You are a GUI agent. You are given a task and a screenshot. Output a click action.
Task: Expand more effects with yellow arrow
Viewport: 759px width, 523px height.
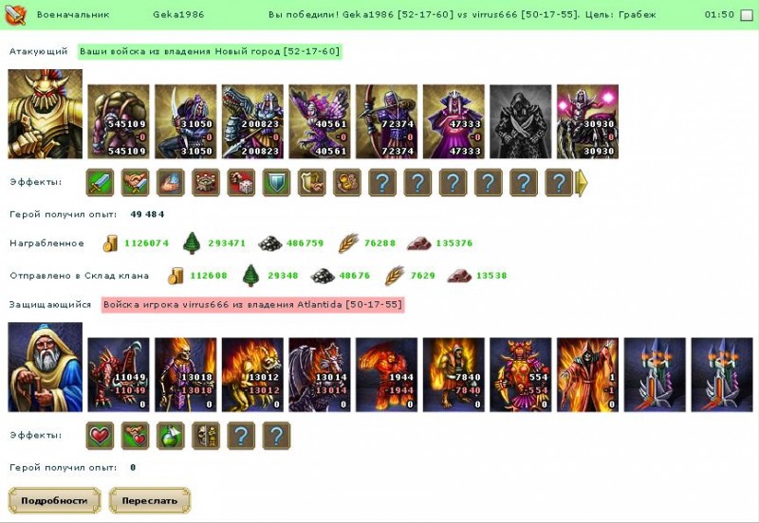click(582, 183)
